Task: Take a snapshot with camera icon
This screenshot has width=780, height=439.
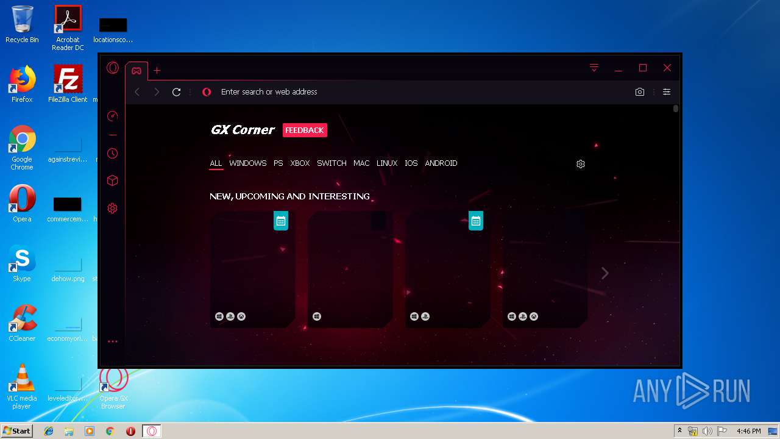Action: [640, 92]
